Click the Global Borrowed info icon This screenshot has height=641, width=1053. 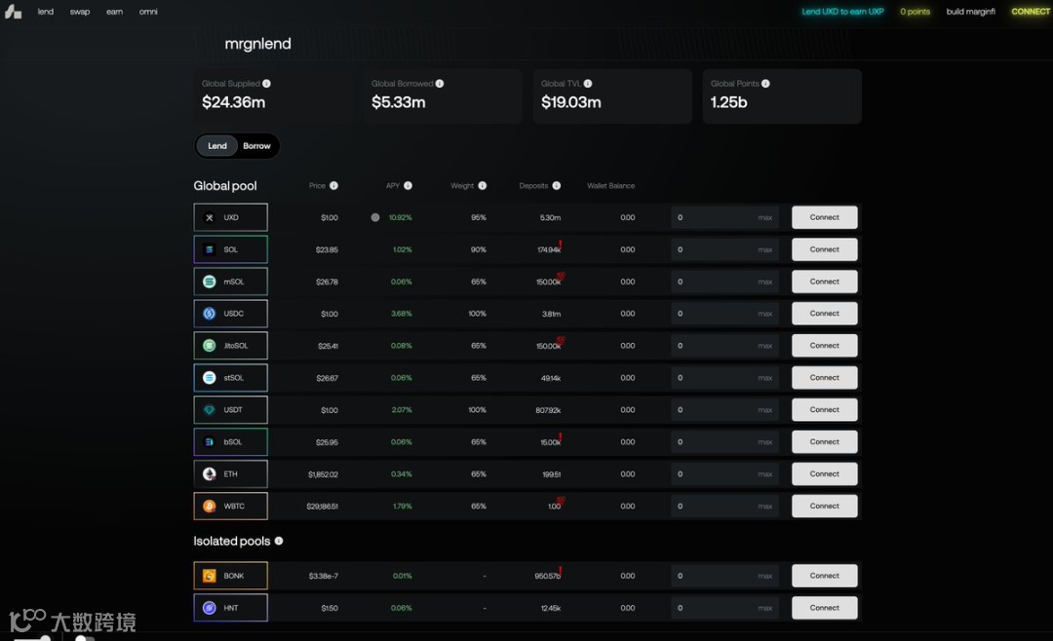point(439,83)
